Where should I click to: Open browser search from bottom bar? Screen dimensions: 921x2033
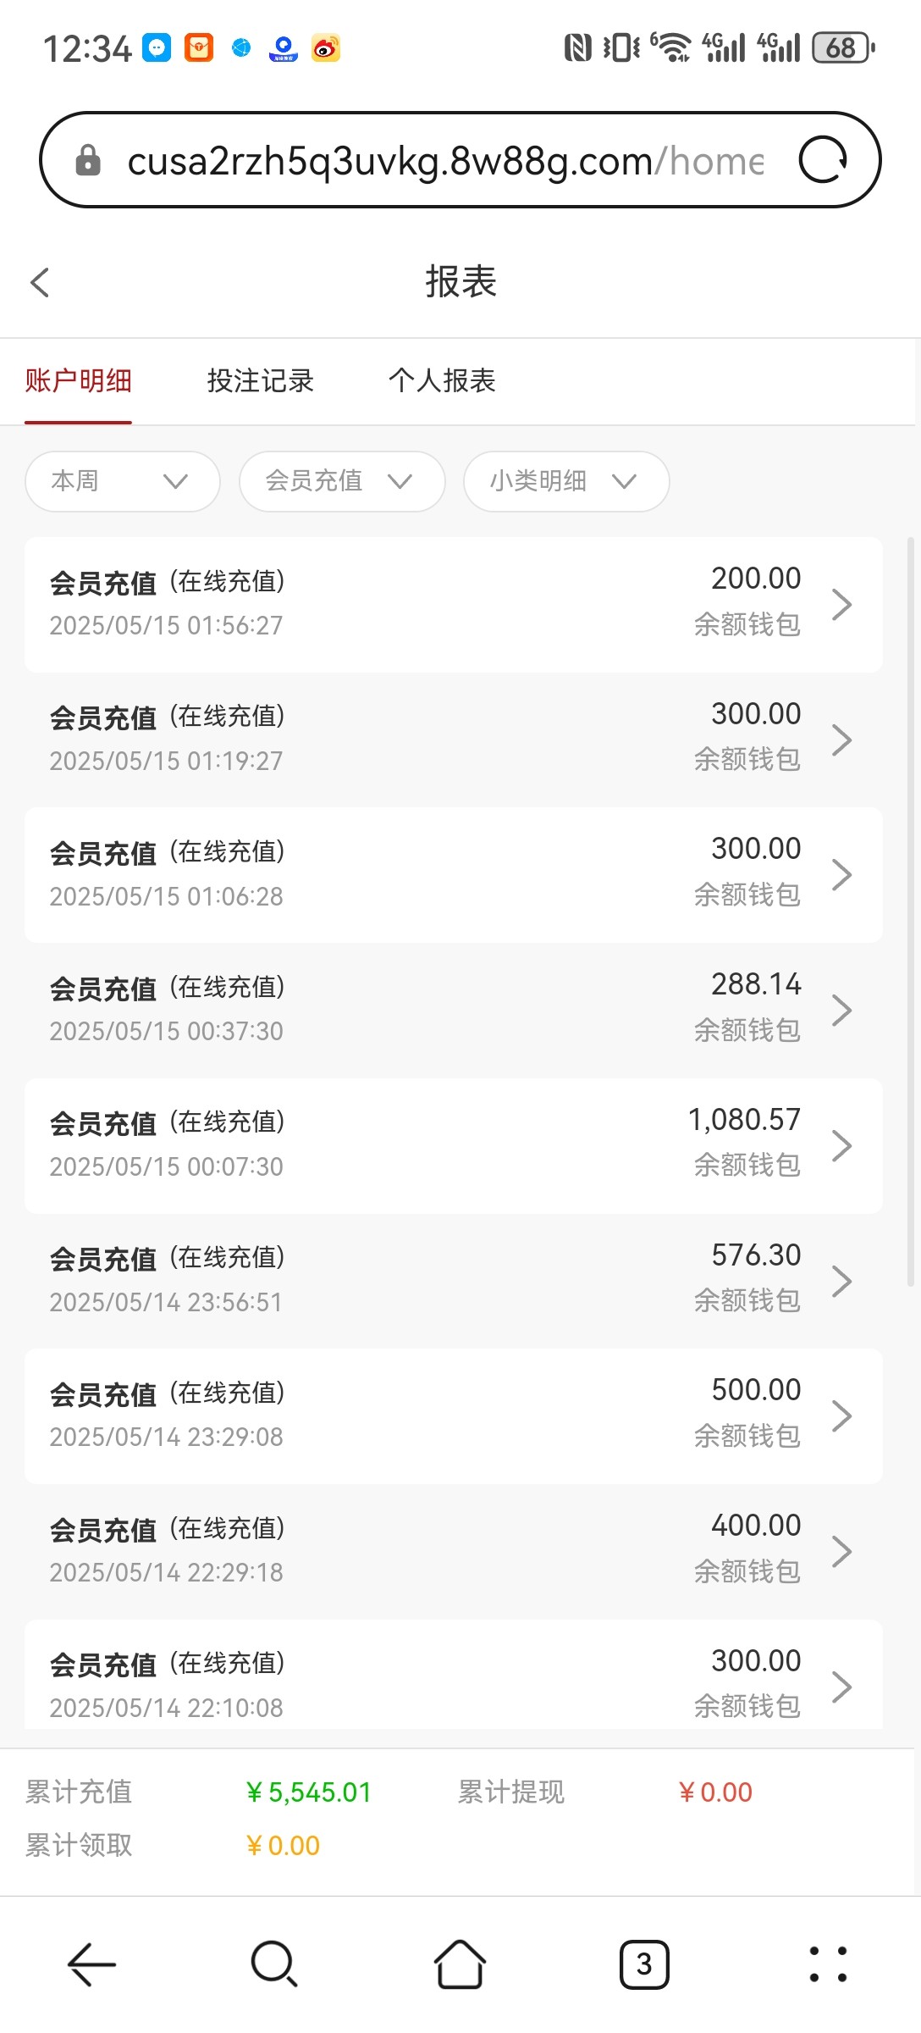pyautogui.click(x=273, y=1964)
